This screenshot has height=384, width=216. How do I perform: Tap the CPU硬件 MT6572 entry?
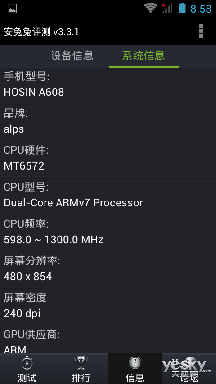pos(108,159)
